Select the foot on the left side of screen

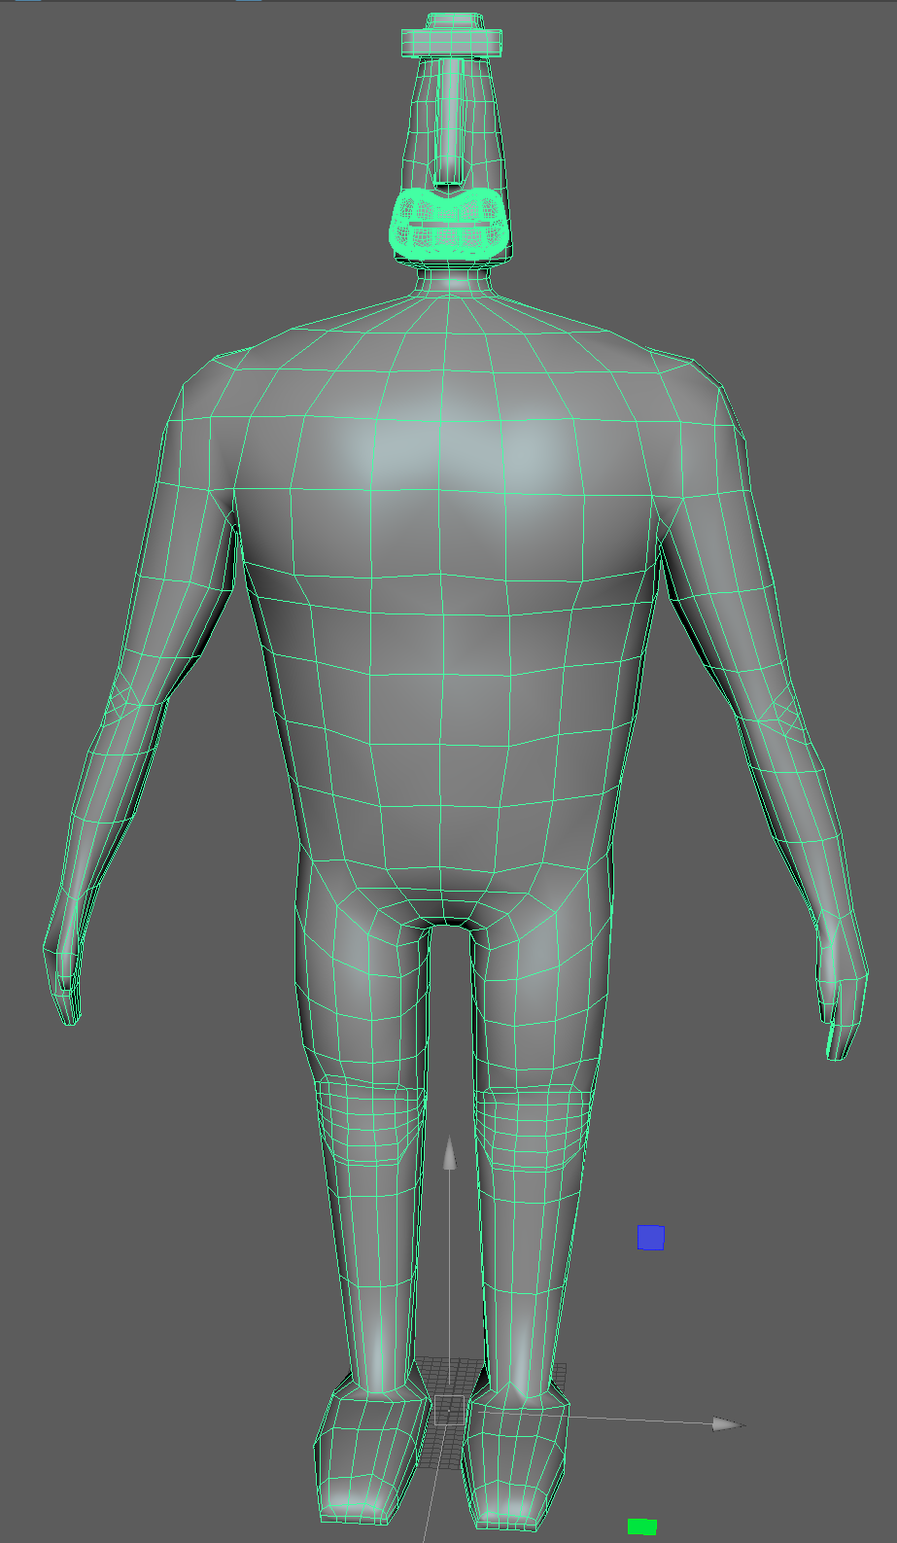click(x=369, y=1458)
